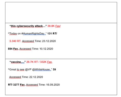
Task: Click the "Accessed Time: 23.12.2020" text
Action: pos(39,41)
